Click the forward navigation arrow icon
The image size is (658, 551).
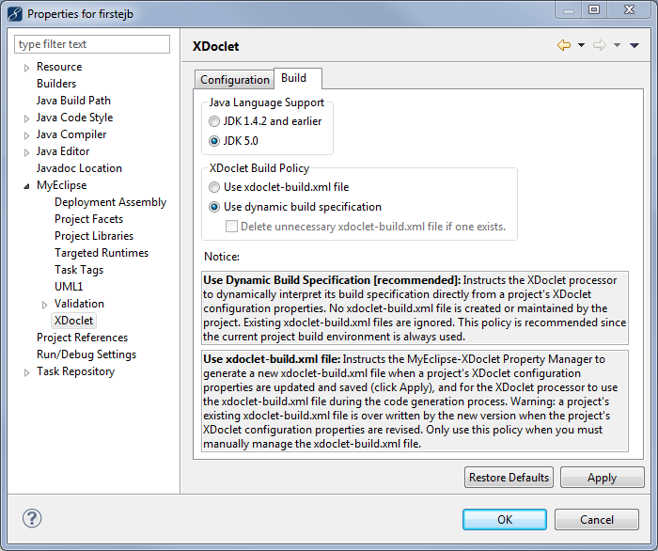point(599,45)
